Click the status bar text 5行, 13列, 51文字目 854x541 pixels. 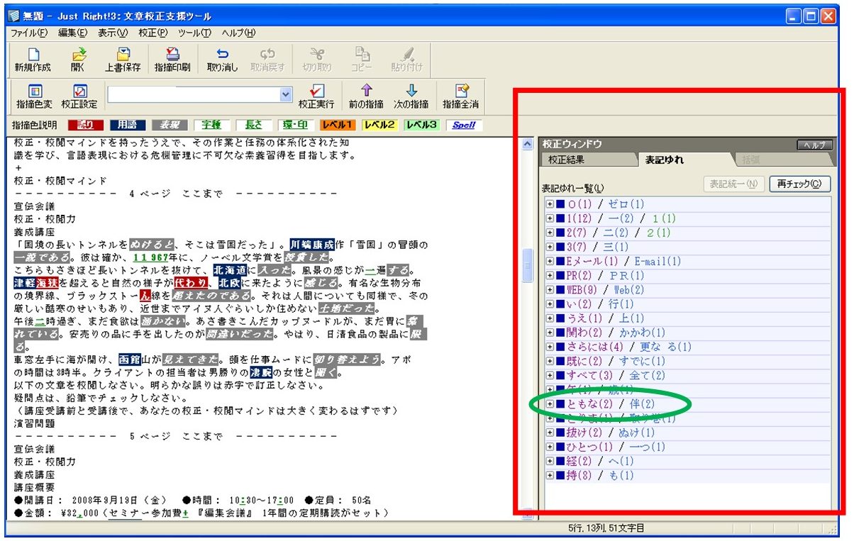pyautogui.click(x=606, y=528)
